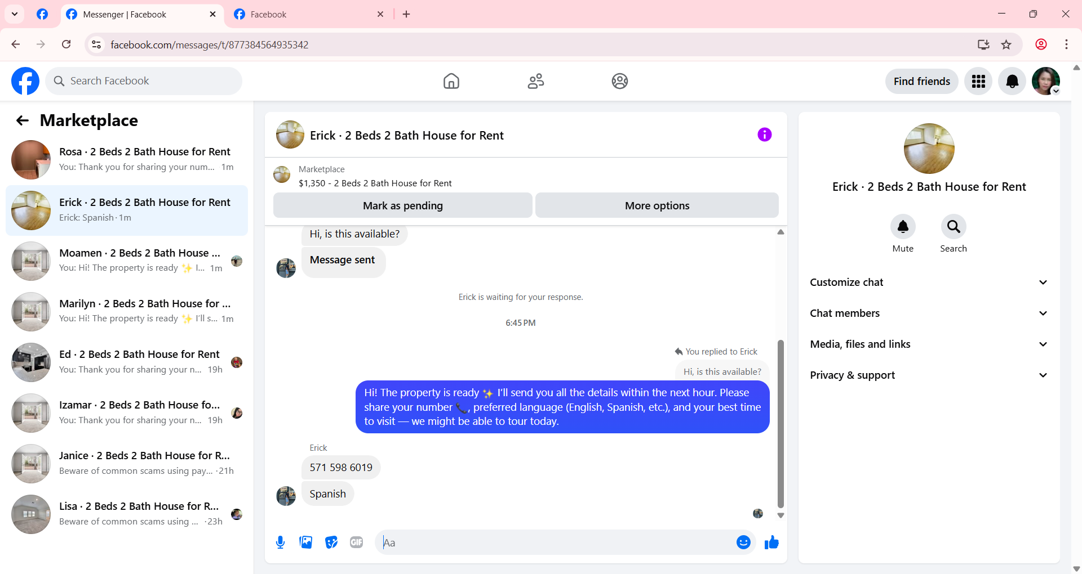This screenshot has width=1082, height=574.
Task: Reload the page in browser
Action: coord(66,44)
